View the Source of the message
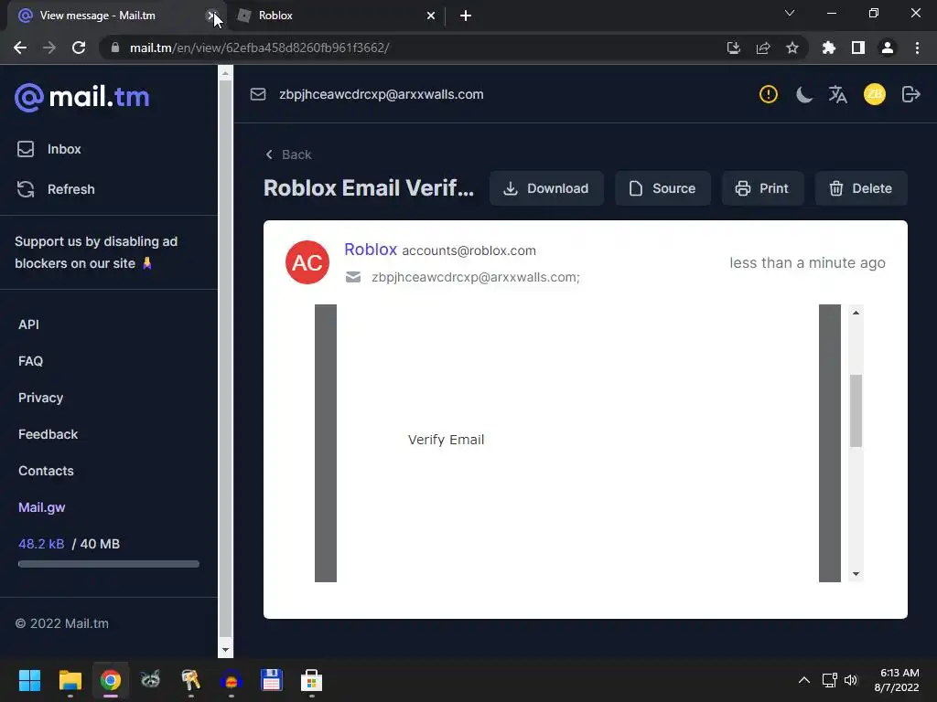This screenshot has width=937, height=702. tap(662, 188)
